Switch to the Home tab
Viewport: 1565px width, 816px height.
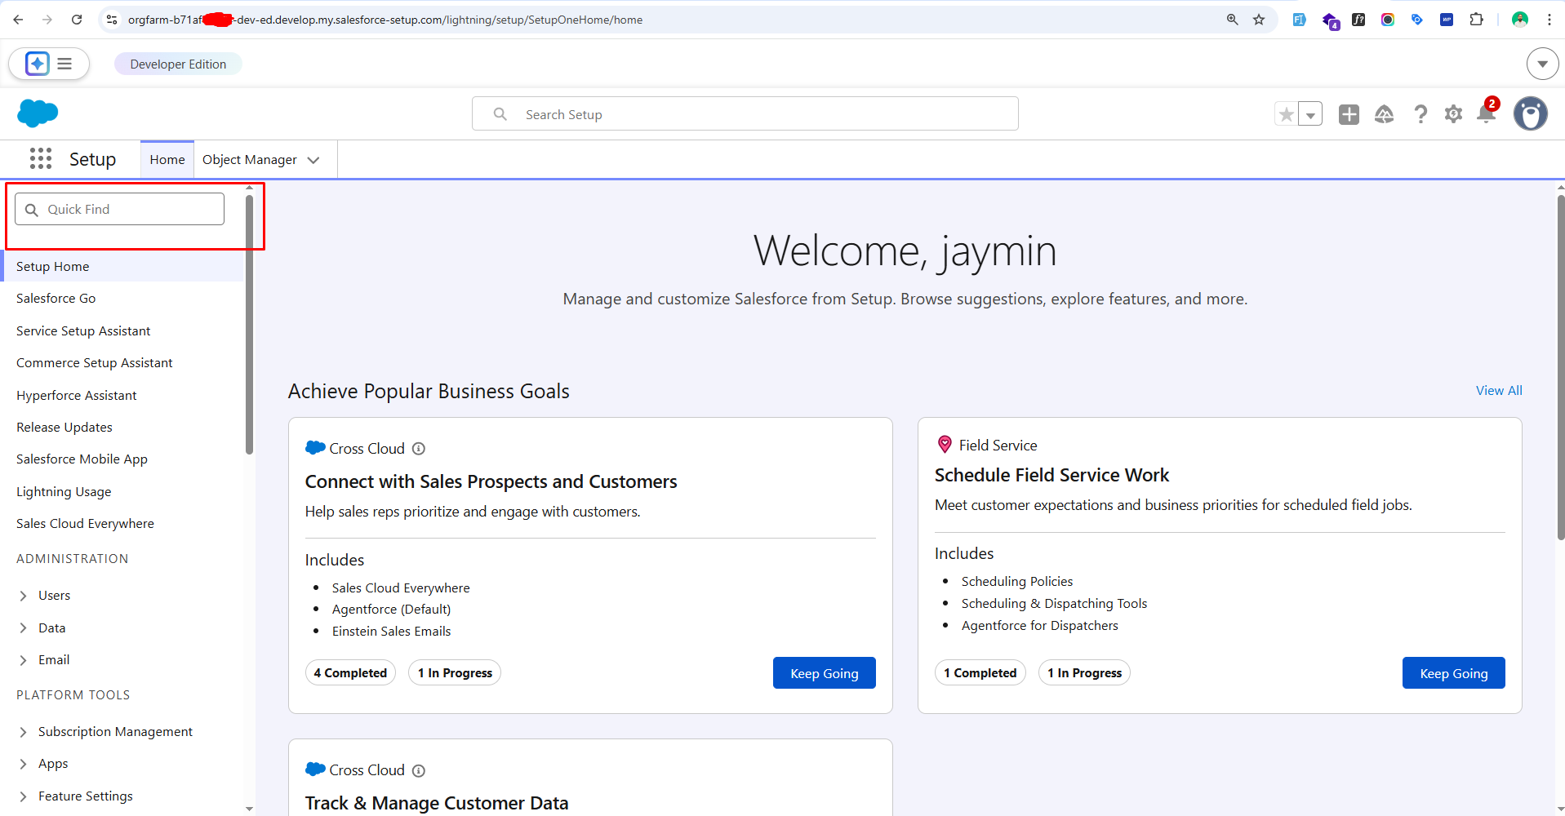pyautogui.click(x=167, y=160)
